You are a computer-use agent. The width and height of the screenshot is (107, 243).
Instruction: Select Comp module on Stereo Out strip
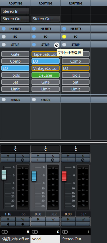(x=75, y=61)
